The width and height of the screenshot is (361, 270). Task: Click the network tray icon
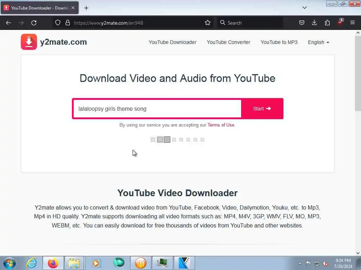pos(317,263)
